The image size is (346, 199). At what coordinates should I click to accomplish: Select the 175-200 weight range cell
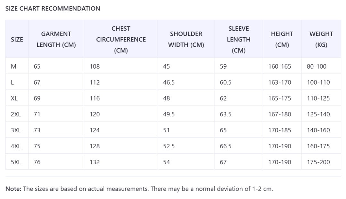[318, 162]
